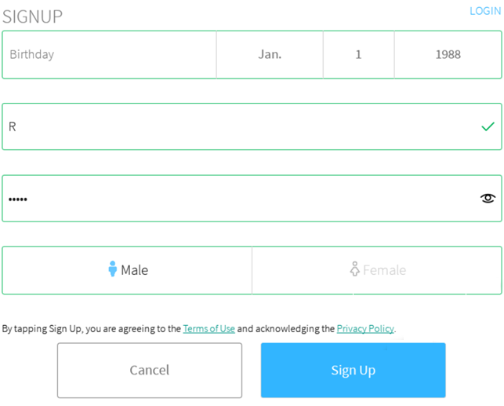Viewport: 504px width, 406px height.
Task: Click the SIGNUP heading text
Action: tap(32, 16)
